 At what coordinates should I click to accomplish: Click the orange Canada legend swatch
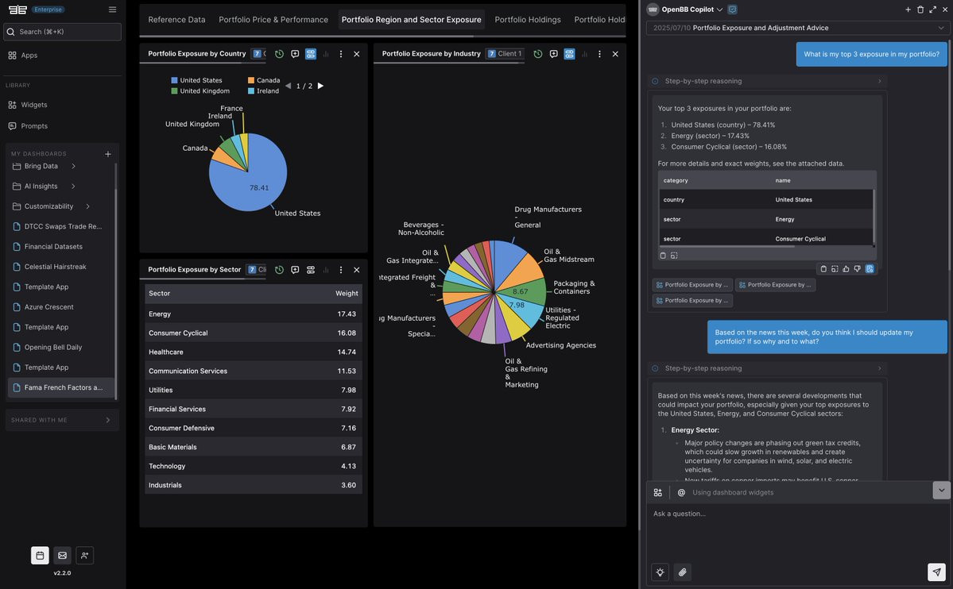(251, 80)
